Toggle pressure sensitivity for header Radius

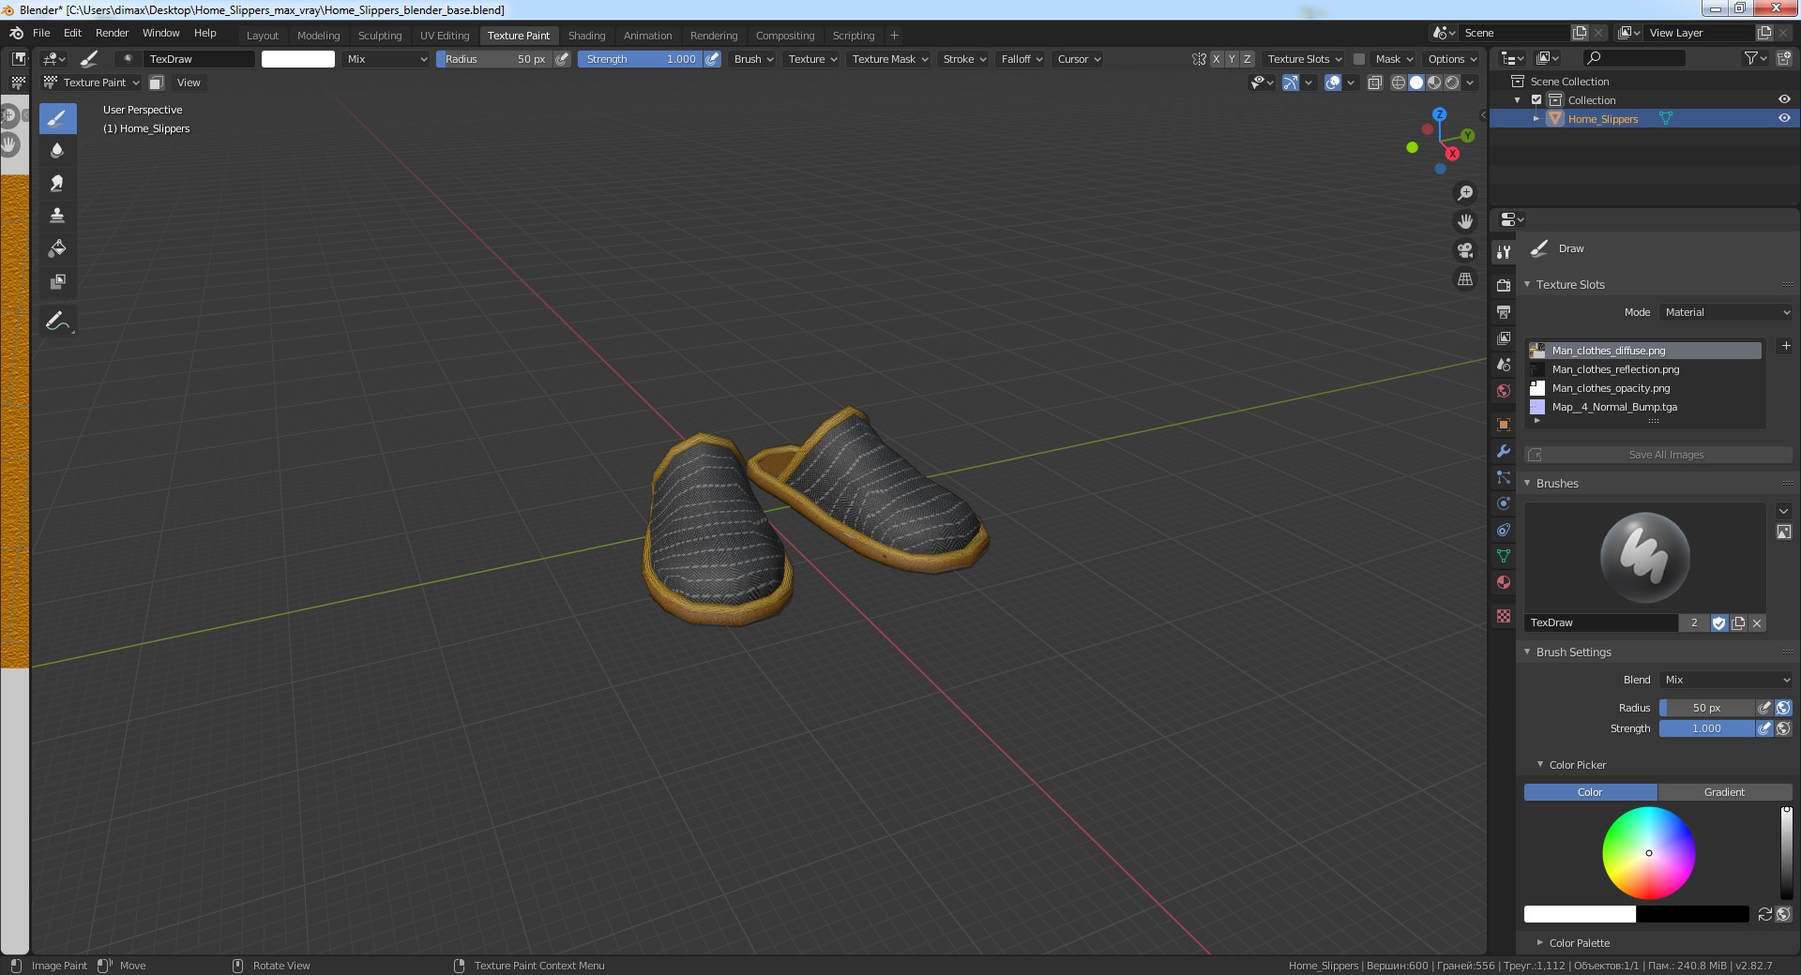pyautogui.click(x=563, y=59)
